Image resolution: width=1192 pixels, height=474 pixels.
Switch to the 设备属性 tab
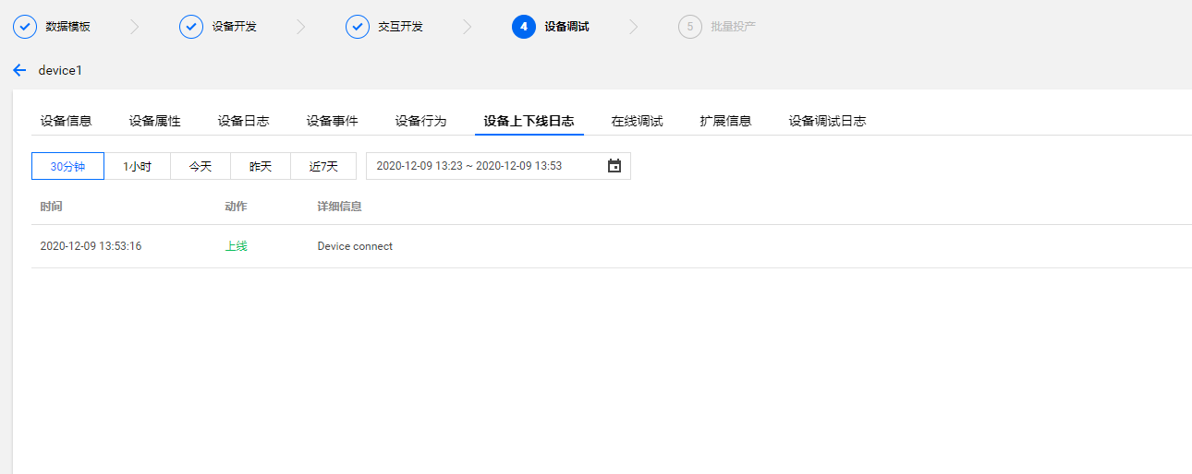(x=155, y=121)
